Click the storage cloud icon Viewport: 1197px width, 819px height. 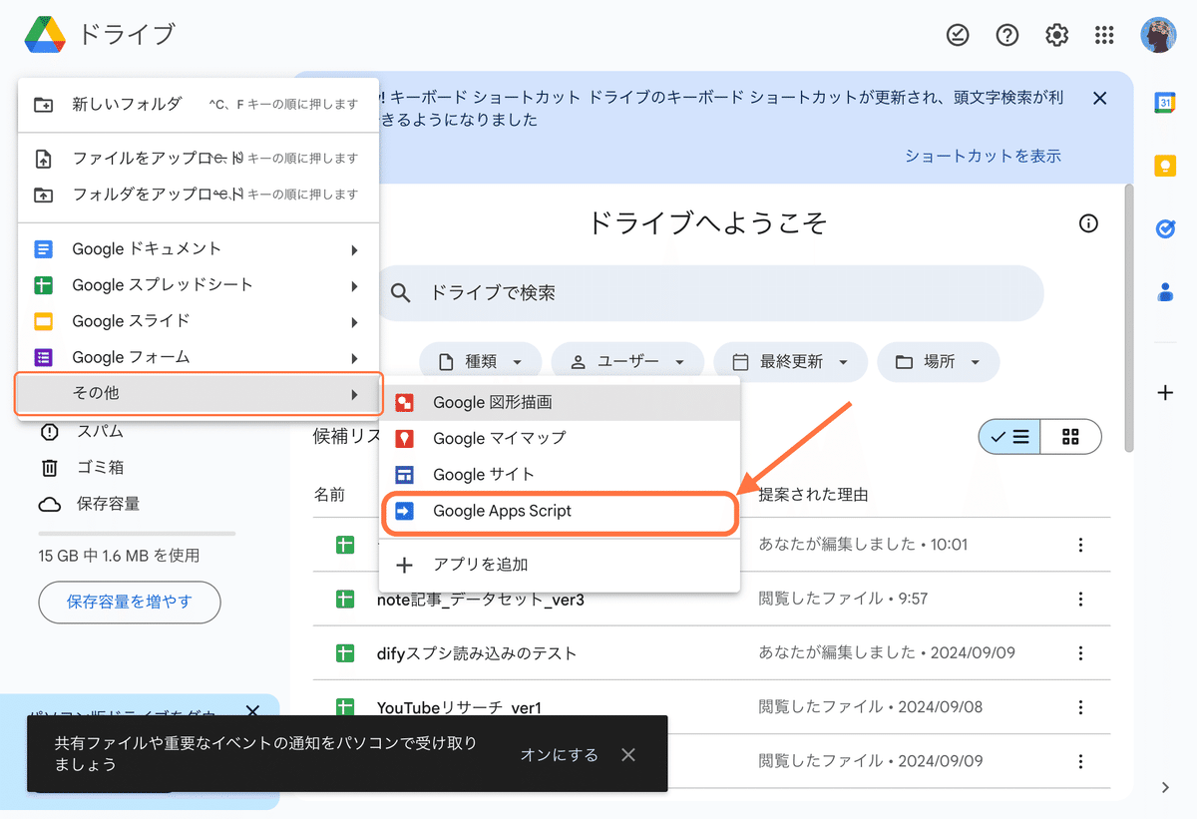[x=49, y=504]
